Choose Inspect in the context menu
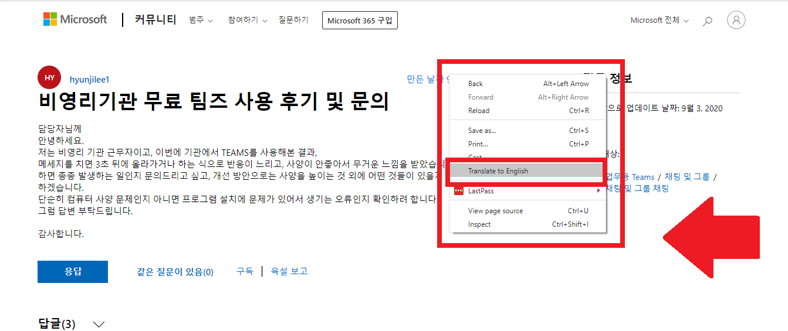 click(527, 224)
